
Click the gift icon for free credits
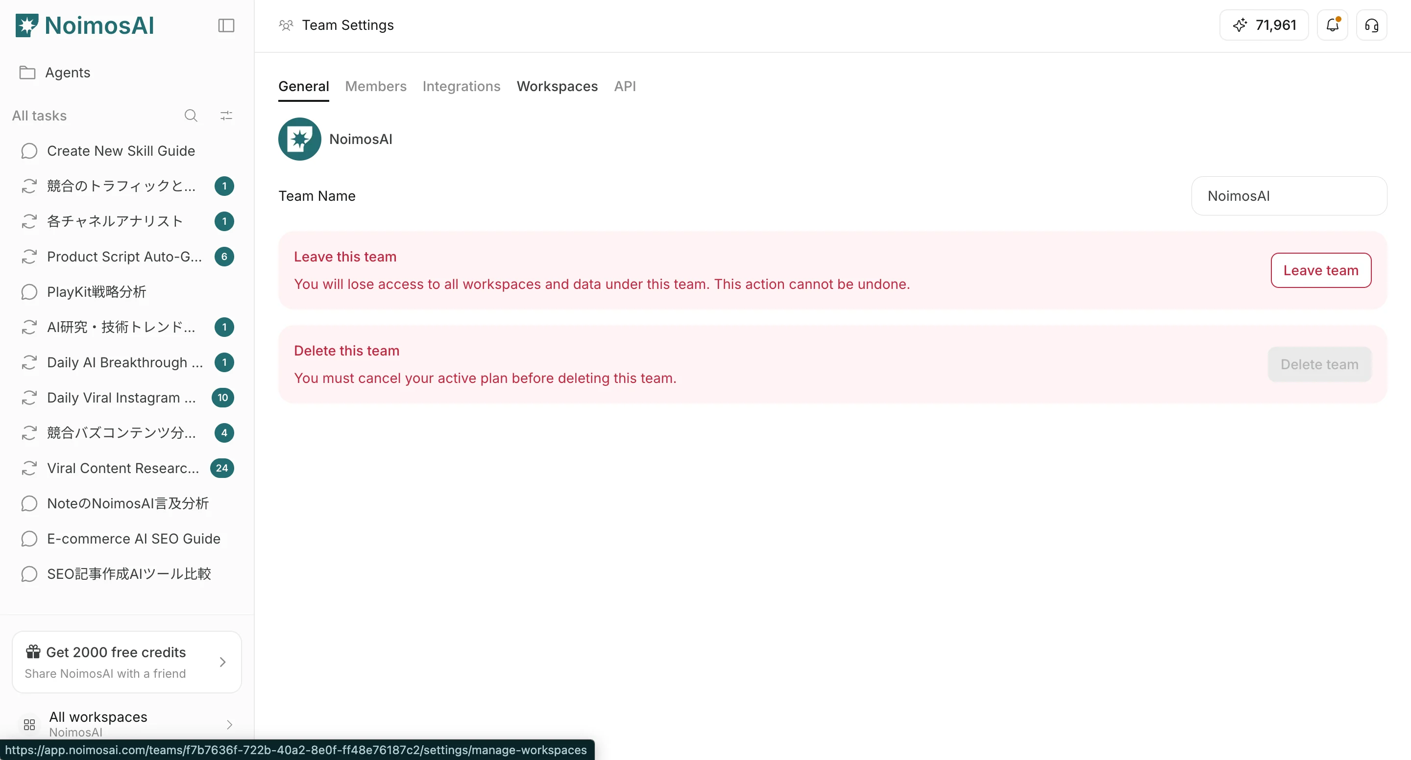click(33, 651)
